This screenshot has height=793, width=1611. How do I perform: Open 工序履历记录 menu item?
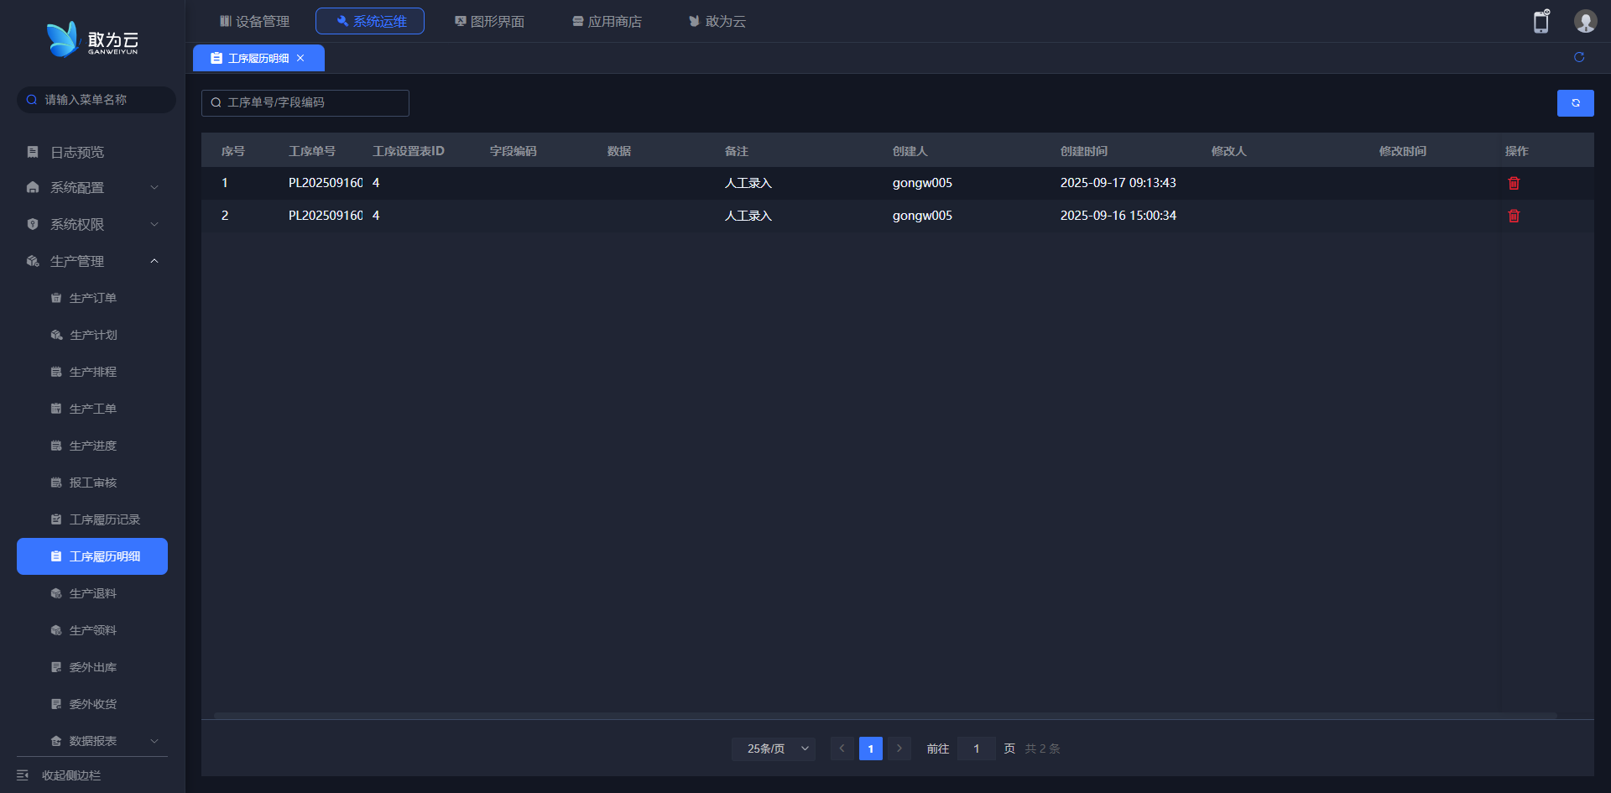coord(92,519)
